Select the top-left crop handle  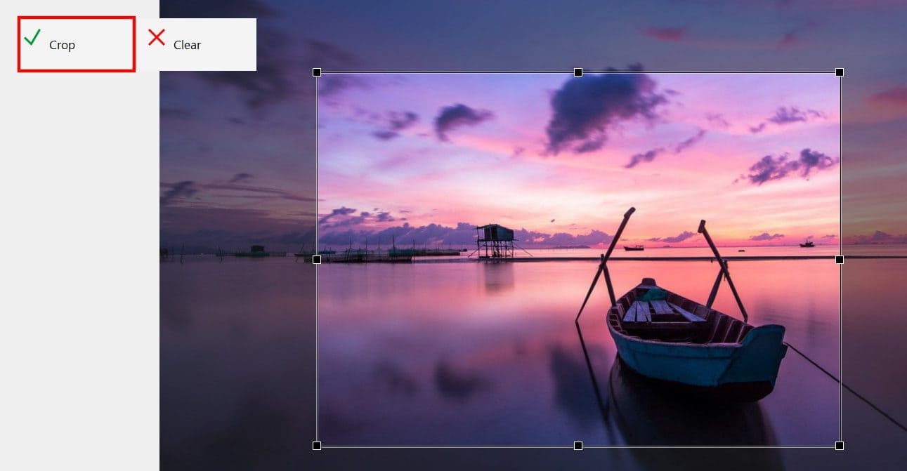tap(318, 72)
